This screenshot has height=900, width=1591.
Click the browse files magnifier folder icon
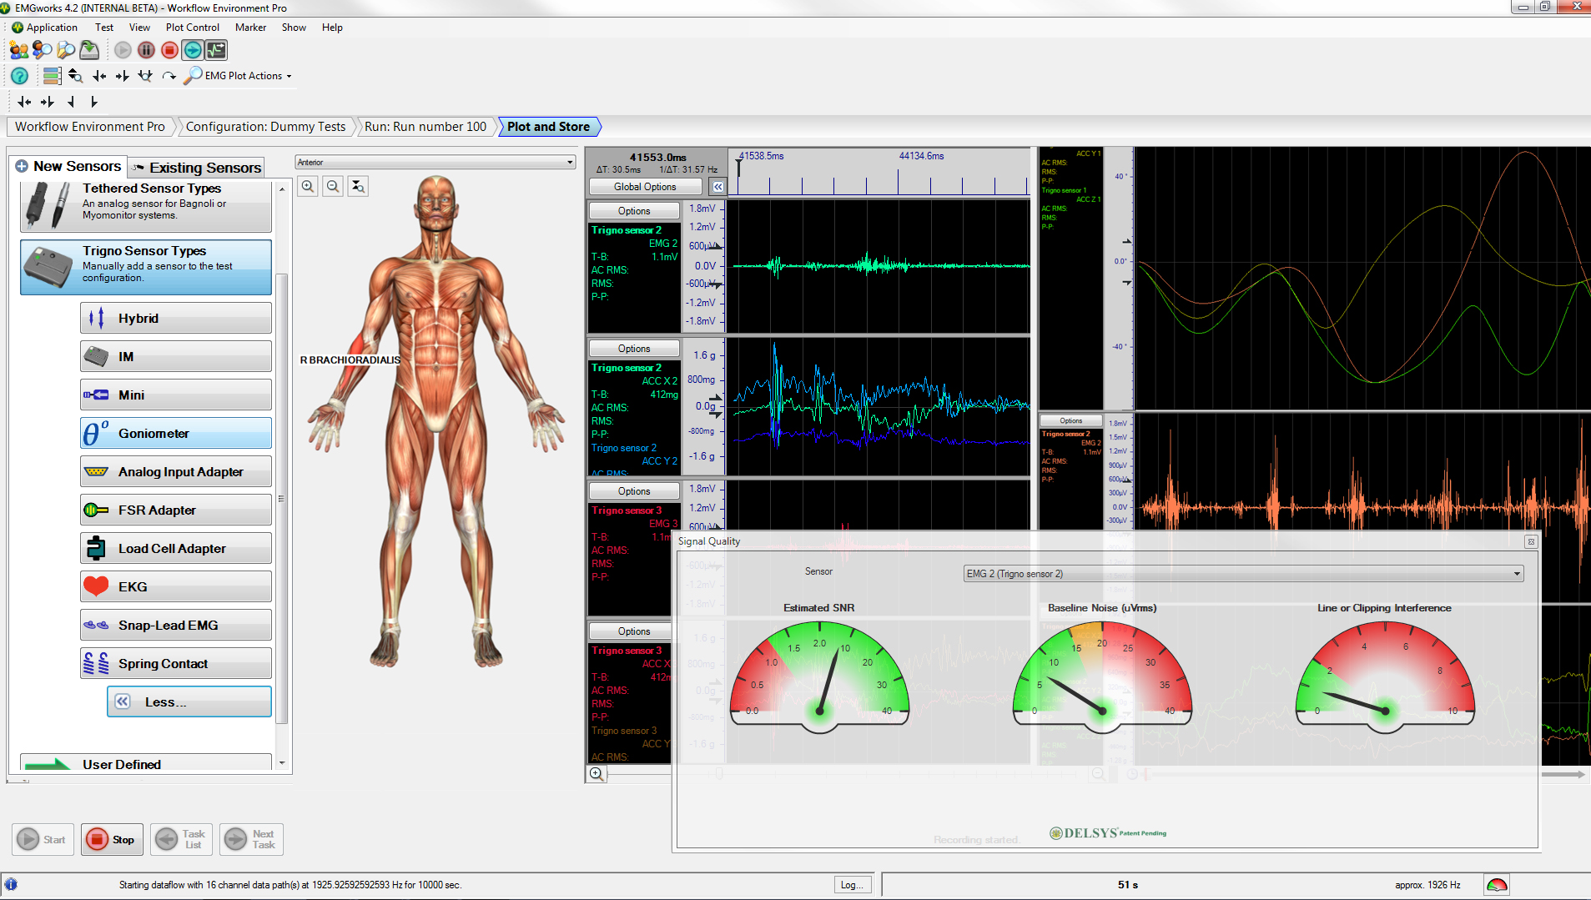coord(65,50)
